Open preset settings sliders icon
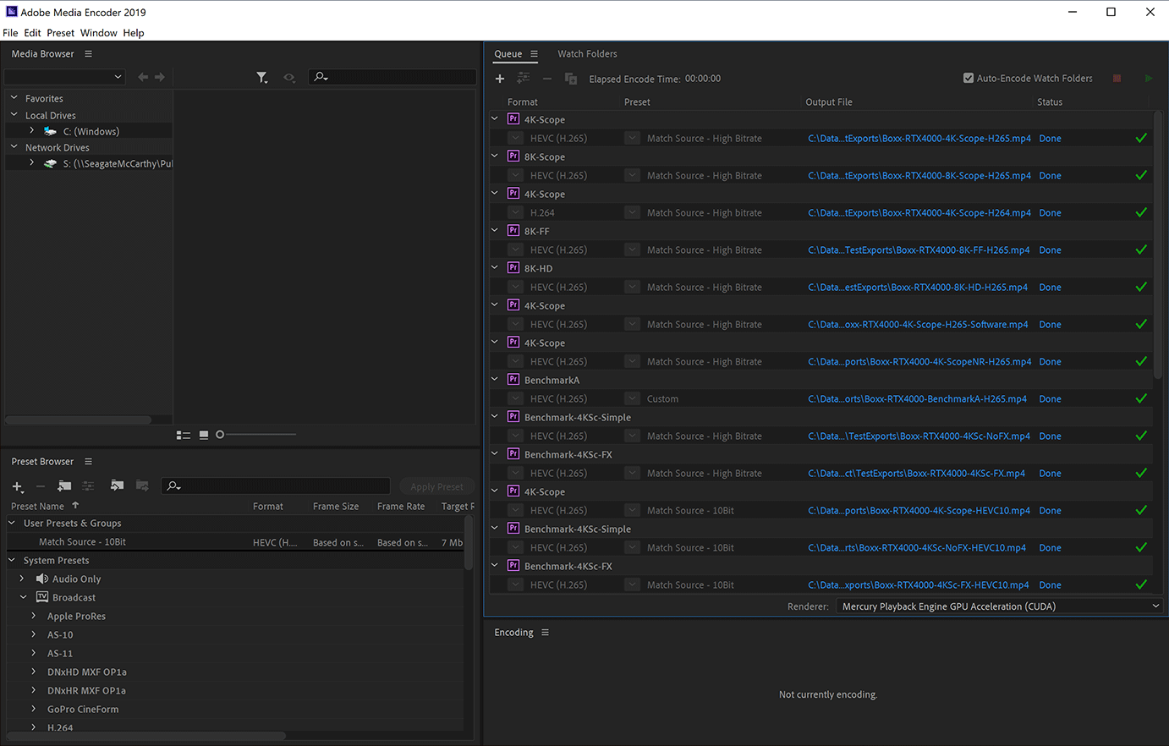 [88, 486]
